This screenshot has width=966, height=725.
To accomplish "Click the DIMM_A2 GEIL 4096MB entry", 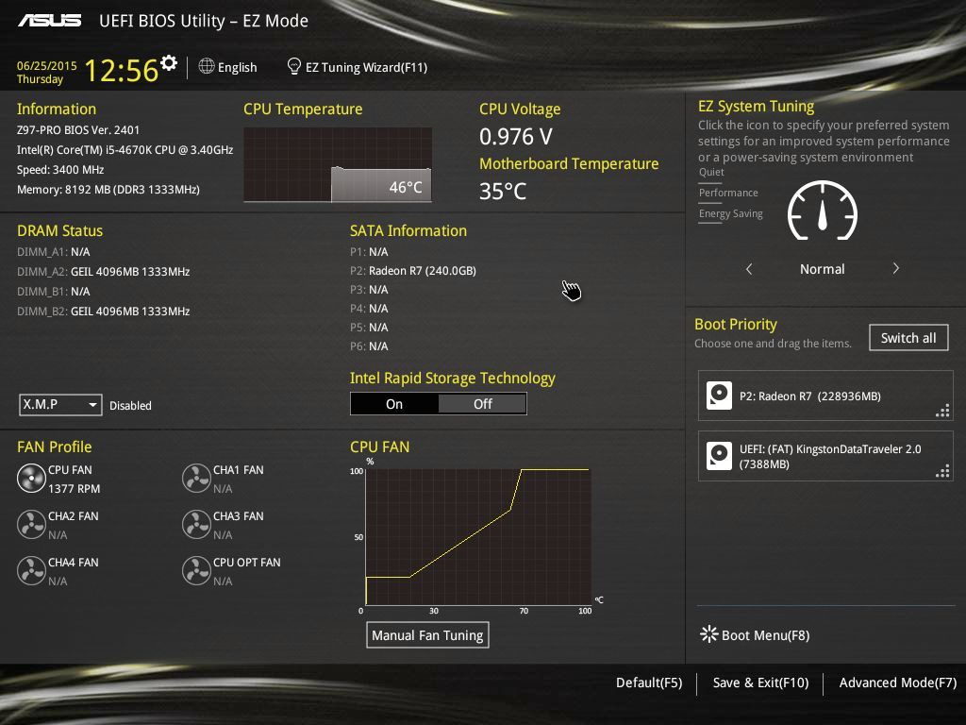I will click(104, 271).
